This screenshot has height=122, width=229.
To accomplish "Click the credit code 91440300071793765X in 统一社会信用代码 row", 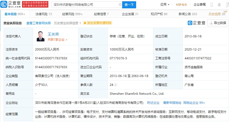I will 51,58.
